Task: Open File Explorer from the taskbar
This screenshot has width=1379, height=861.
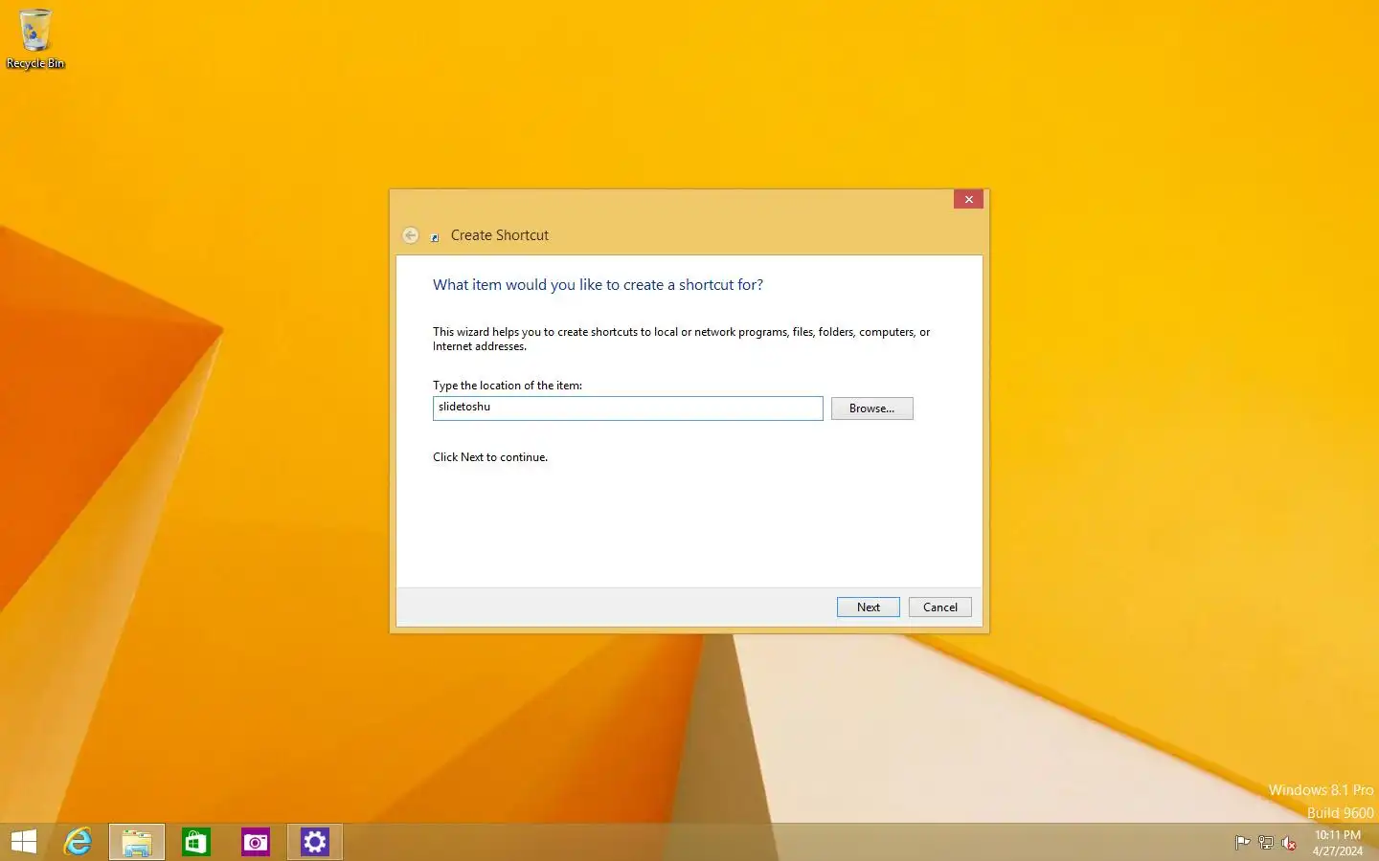Action: (137, 842)
